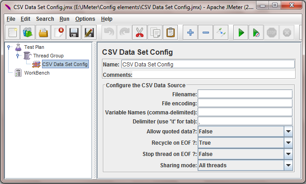This screenshot has height=184, width=306.
Task: Click the Copy icon in toolbar
Action: coord(155,33)
